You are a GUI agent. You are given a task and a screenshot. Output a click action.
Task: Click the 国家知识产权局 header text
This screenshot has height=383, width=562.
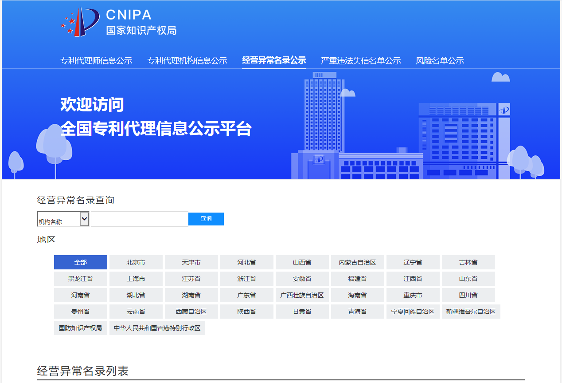141,30
